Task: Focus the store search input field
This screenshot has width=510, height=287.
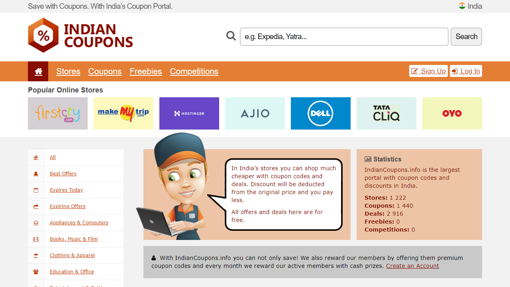Action: [x=344, y=37]
